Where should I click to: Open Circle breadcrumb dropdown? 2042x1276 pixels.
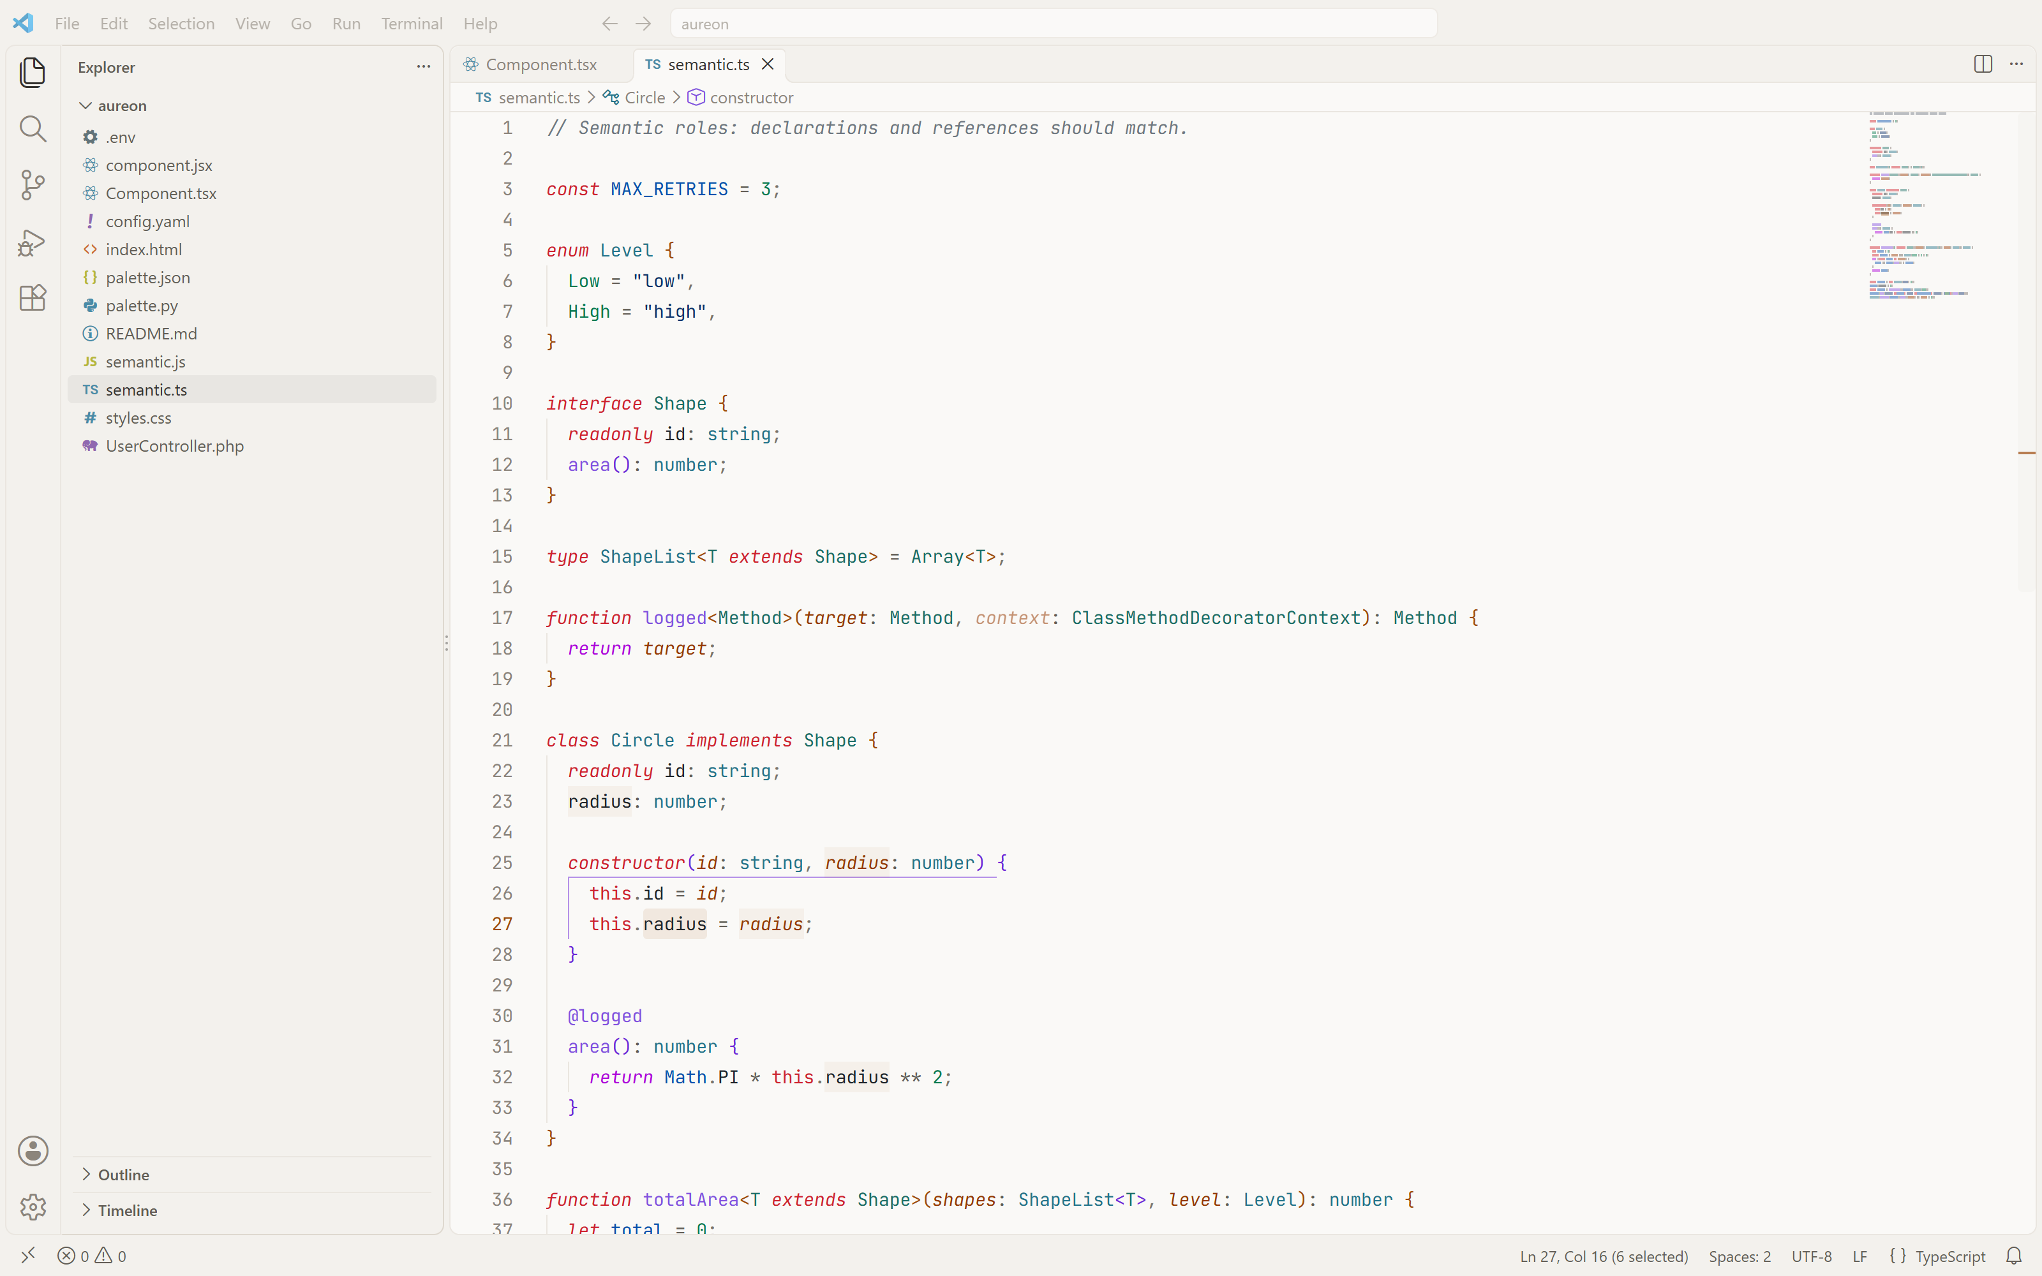pos(634,98)
